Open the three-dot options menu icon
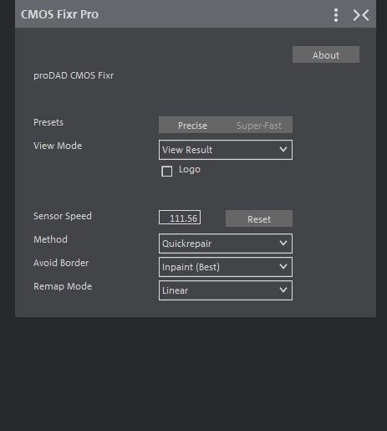The height and width of the screenshot is (431, 387). pos(336,15)
